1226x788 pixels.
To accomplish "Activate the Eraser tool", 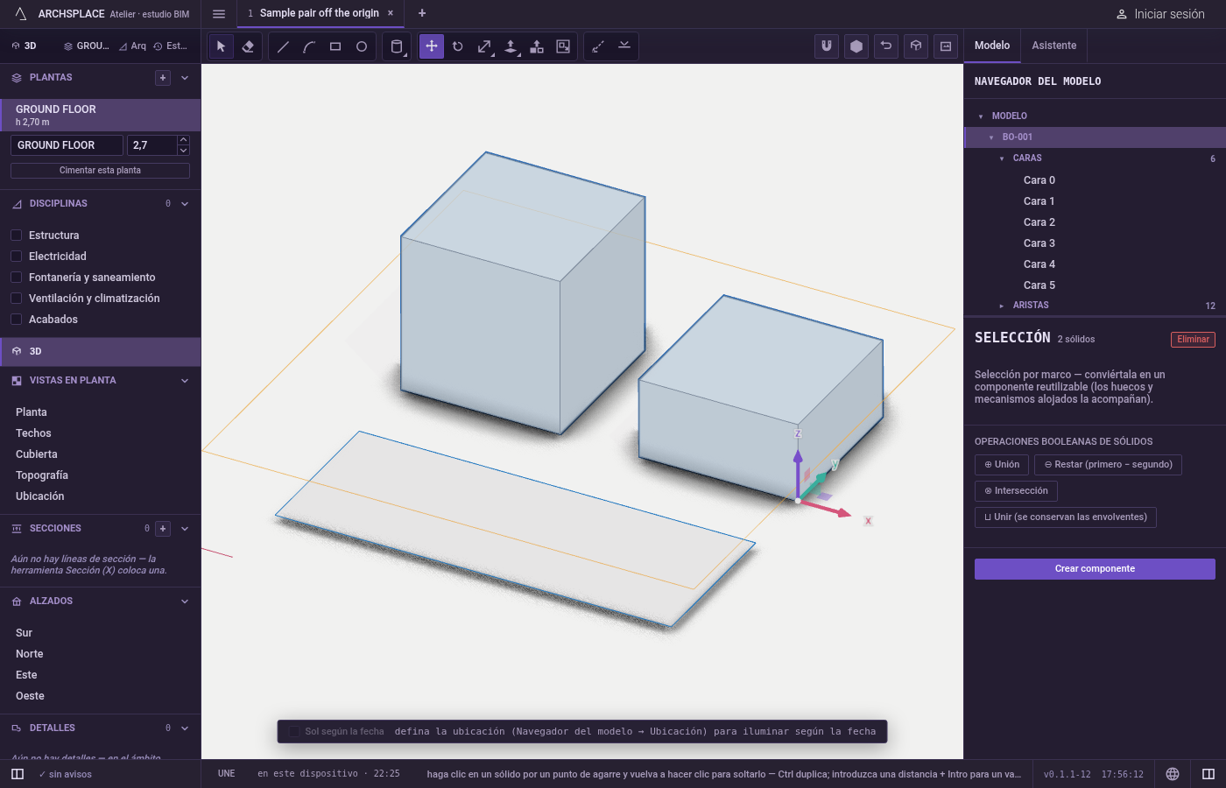I will click(x=248, y=46).
